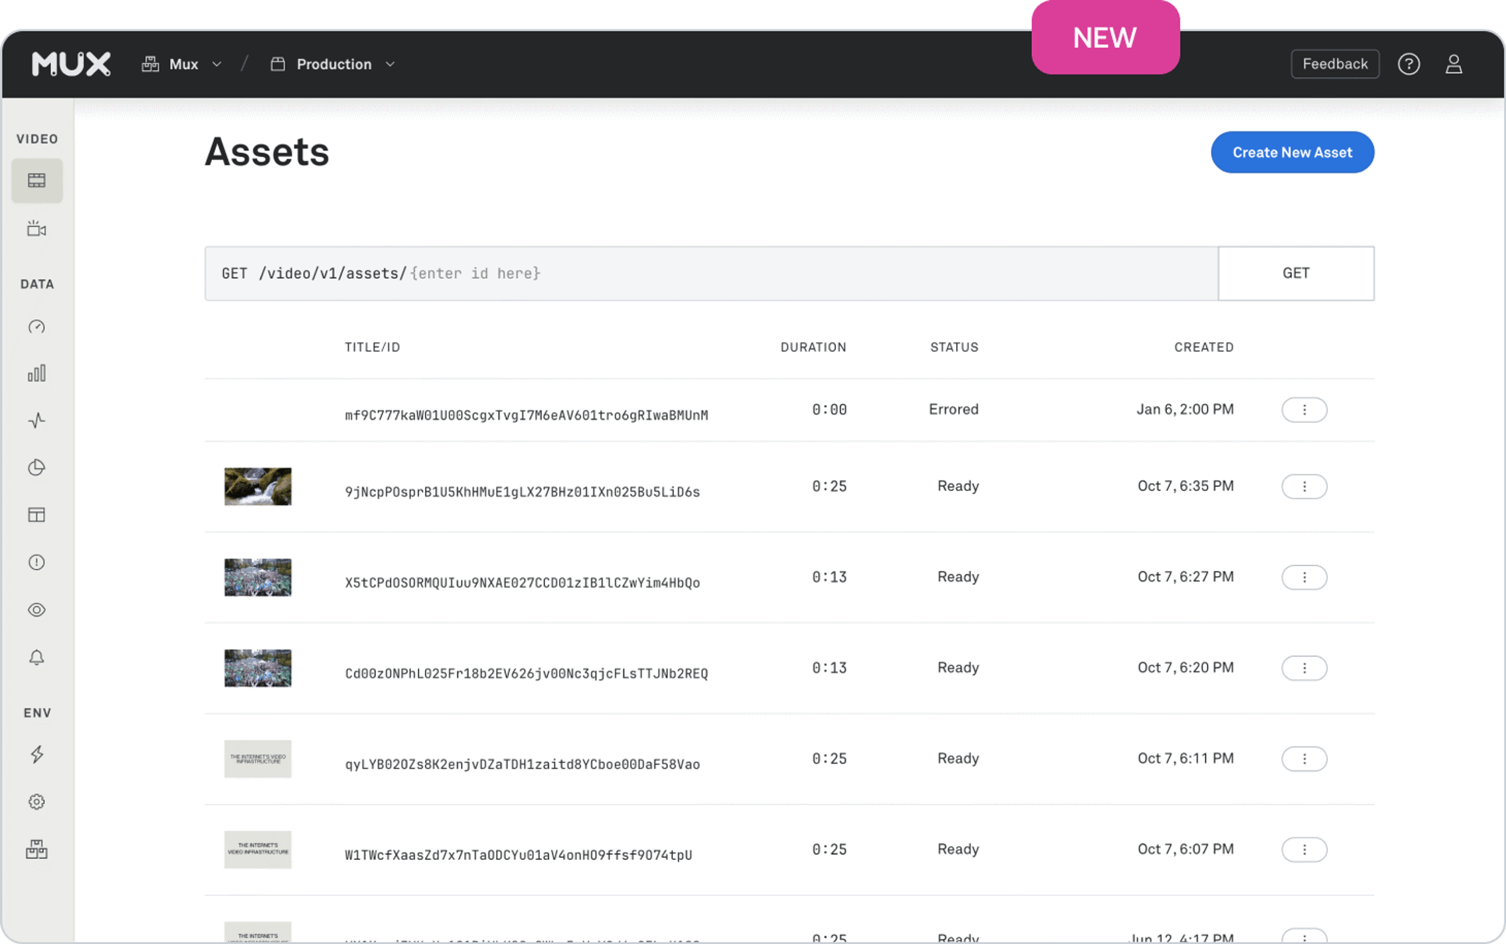1506x944 pixels.
Task: Open thumbnail of asset Cd00zONPhL
Action: coord(258,668)
